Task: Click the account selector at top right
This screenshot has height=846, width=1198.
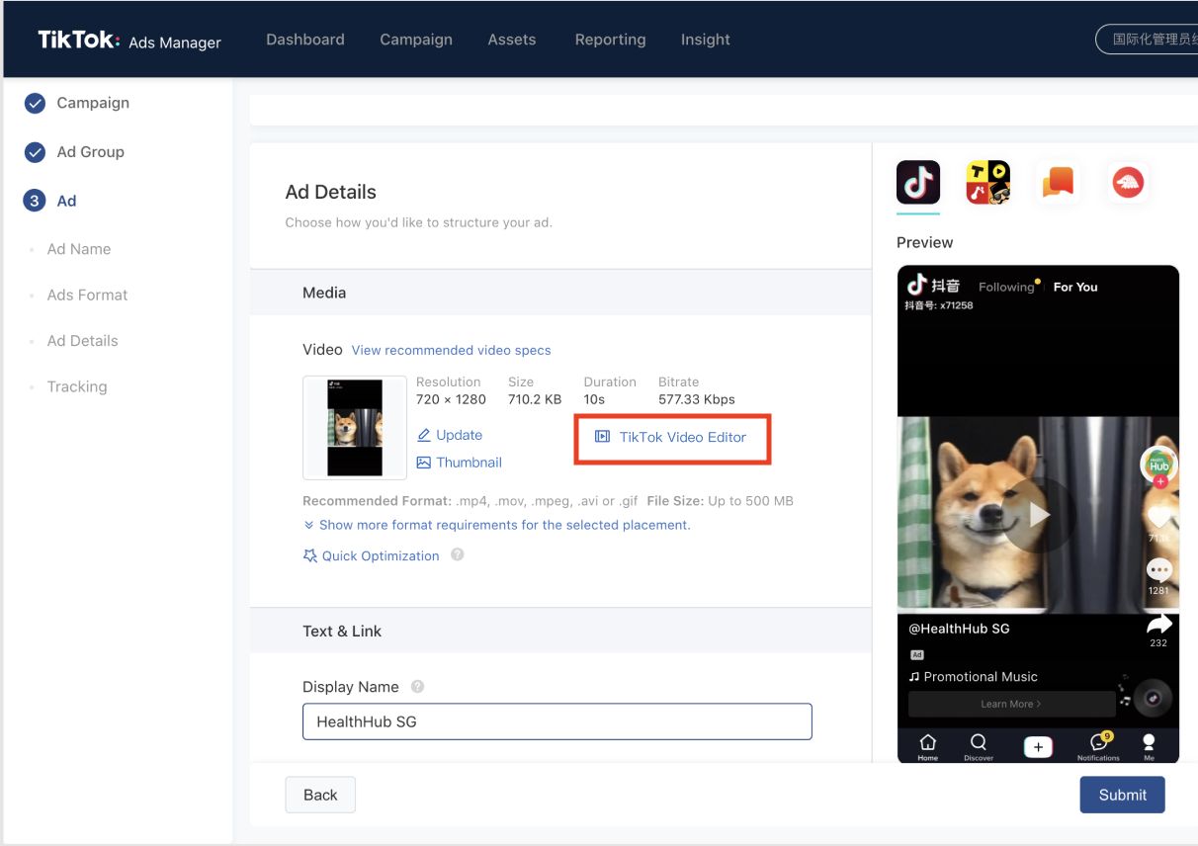Action: coord(1147,40)
